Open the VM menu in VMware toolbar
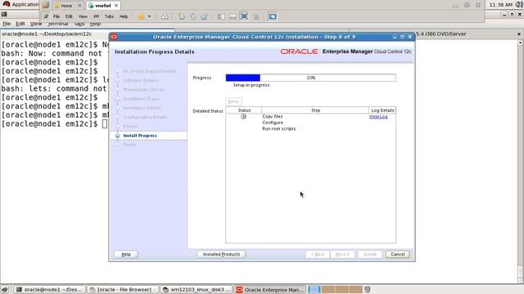Screen dimensions: 524x294 point(96,16)
